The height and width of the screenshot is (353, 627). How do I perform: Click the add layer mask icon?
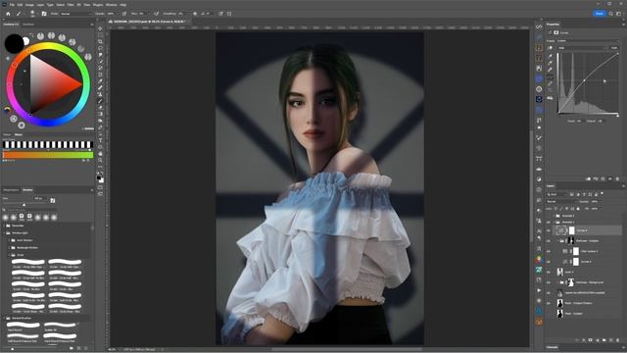pyautogui.click(x=590, y=340)
